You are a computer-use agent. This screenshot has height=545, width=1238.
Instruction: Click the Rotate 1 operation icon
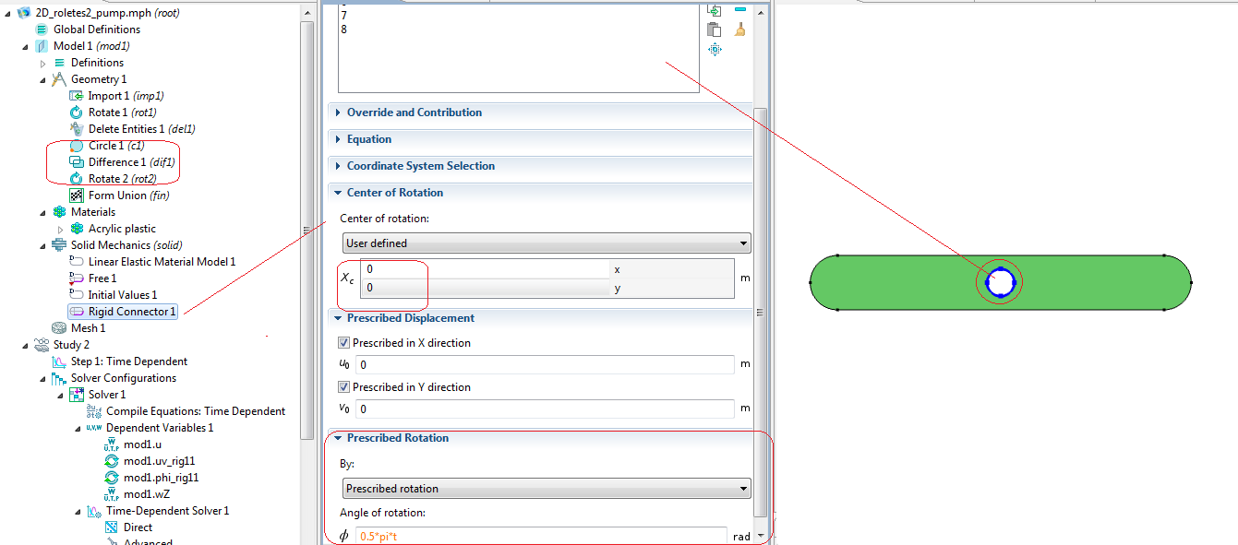point(78,113)
